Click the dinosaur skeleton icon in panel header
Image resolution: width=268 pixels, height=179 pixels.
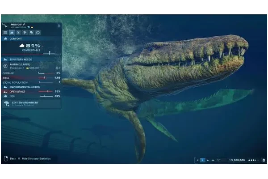(5, 26)
